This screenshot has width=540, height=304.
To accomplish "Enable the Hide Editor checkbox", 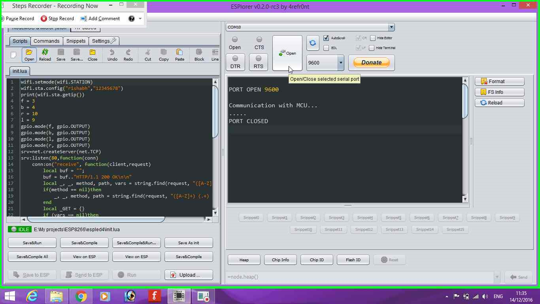I will click(x=373, y=38).
